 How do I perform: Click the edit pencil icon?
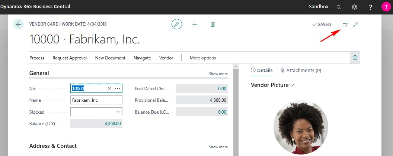177,24
